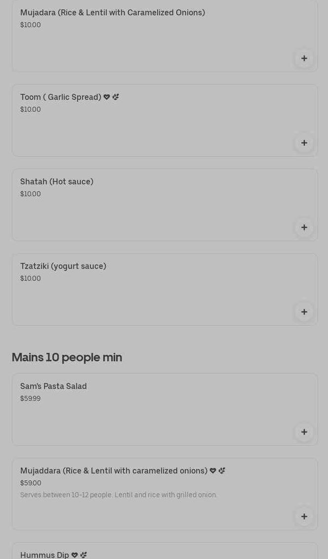Click heart icon on Mujaddara mains item
The width and height of the screenshot is (328, 559).
click(x=213, y=471)
